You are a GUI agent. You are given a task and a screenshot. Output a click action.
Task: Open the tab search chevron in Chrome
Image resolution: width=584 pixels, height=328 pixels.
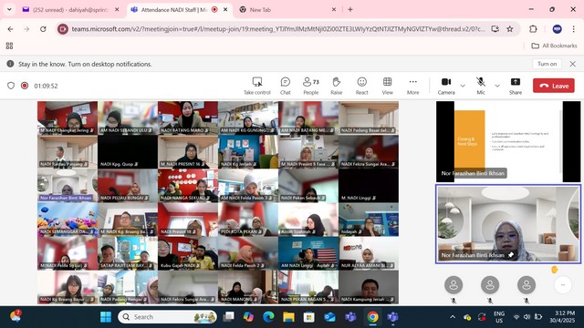point(9,10)
